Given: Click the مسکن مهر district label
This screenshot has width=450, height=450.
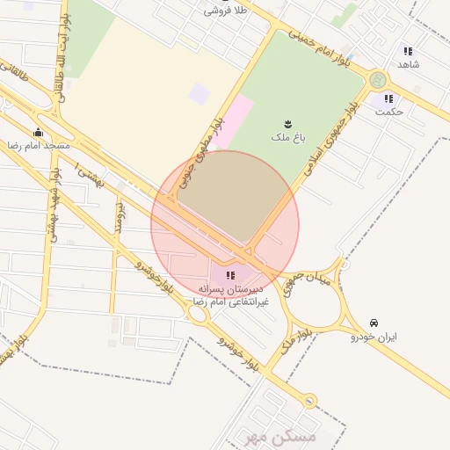Looking at the screenshot, I should tap(281, 438).
